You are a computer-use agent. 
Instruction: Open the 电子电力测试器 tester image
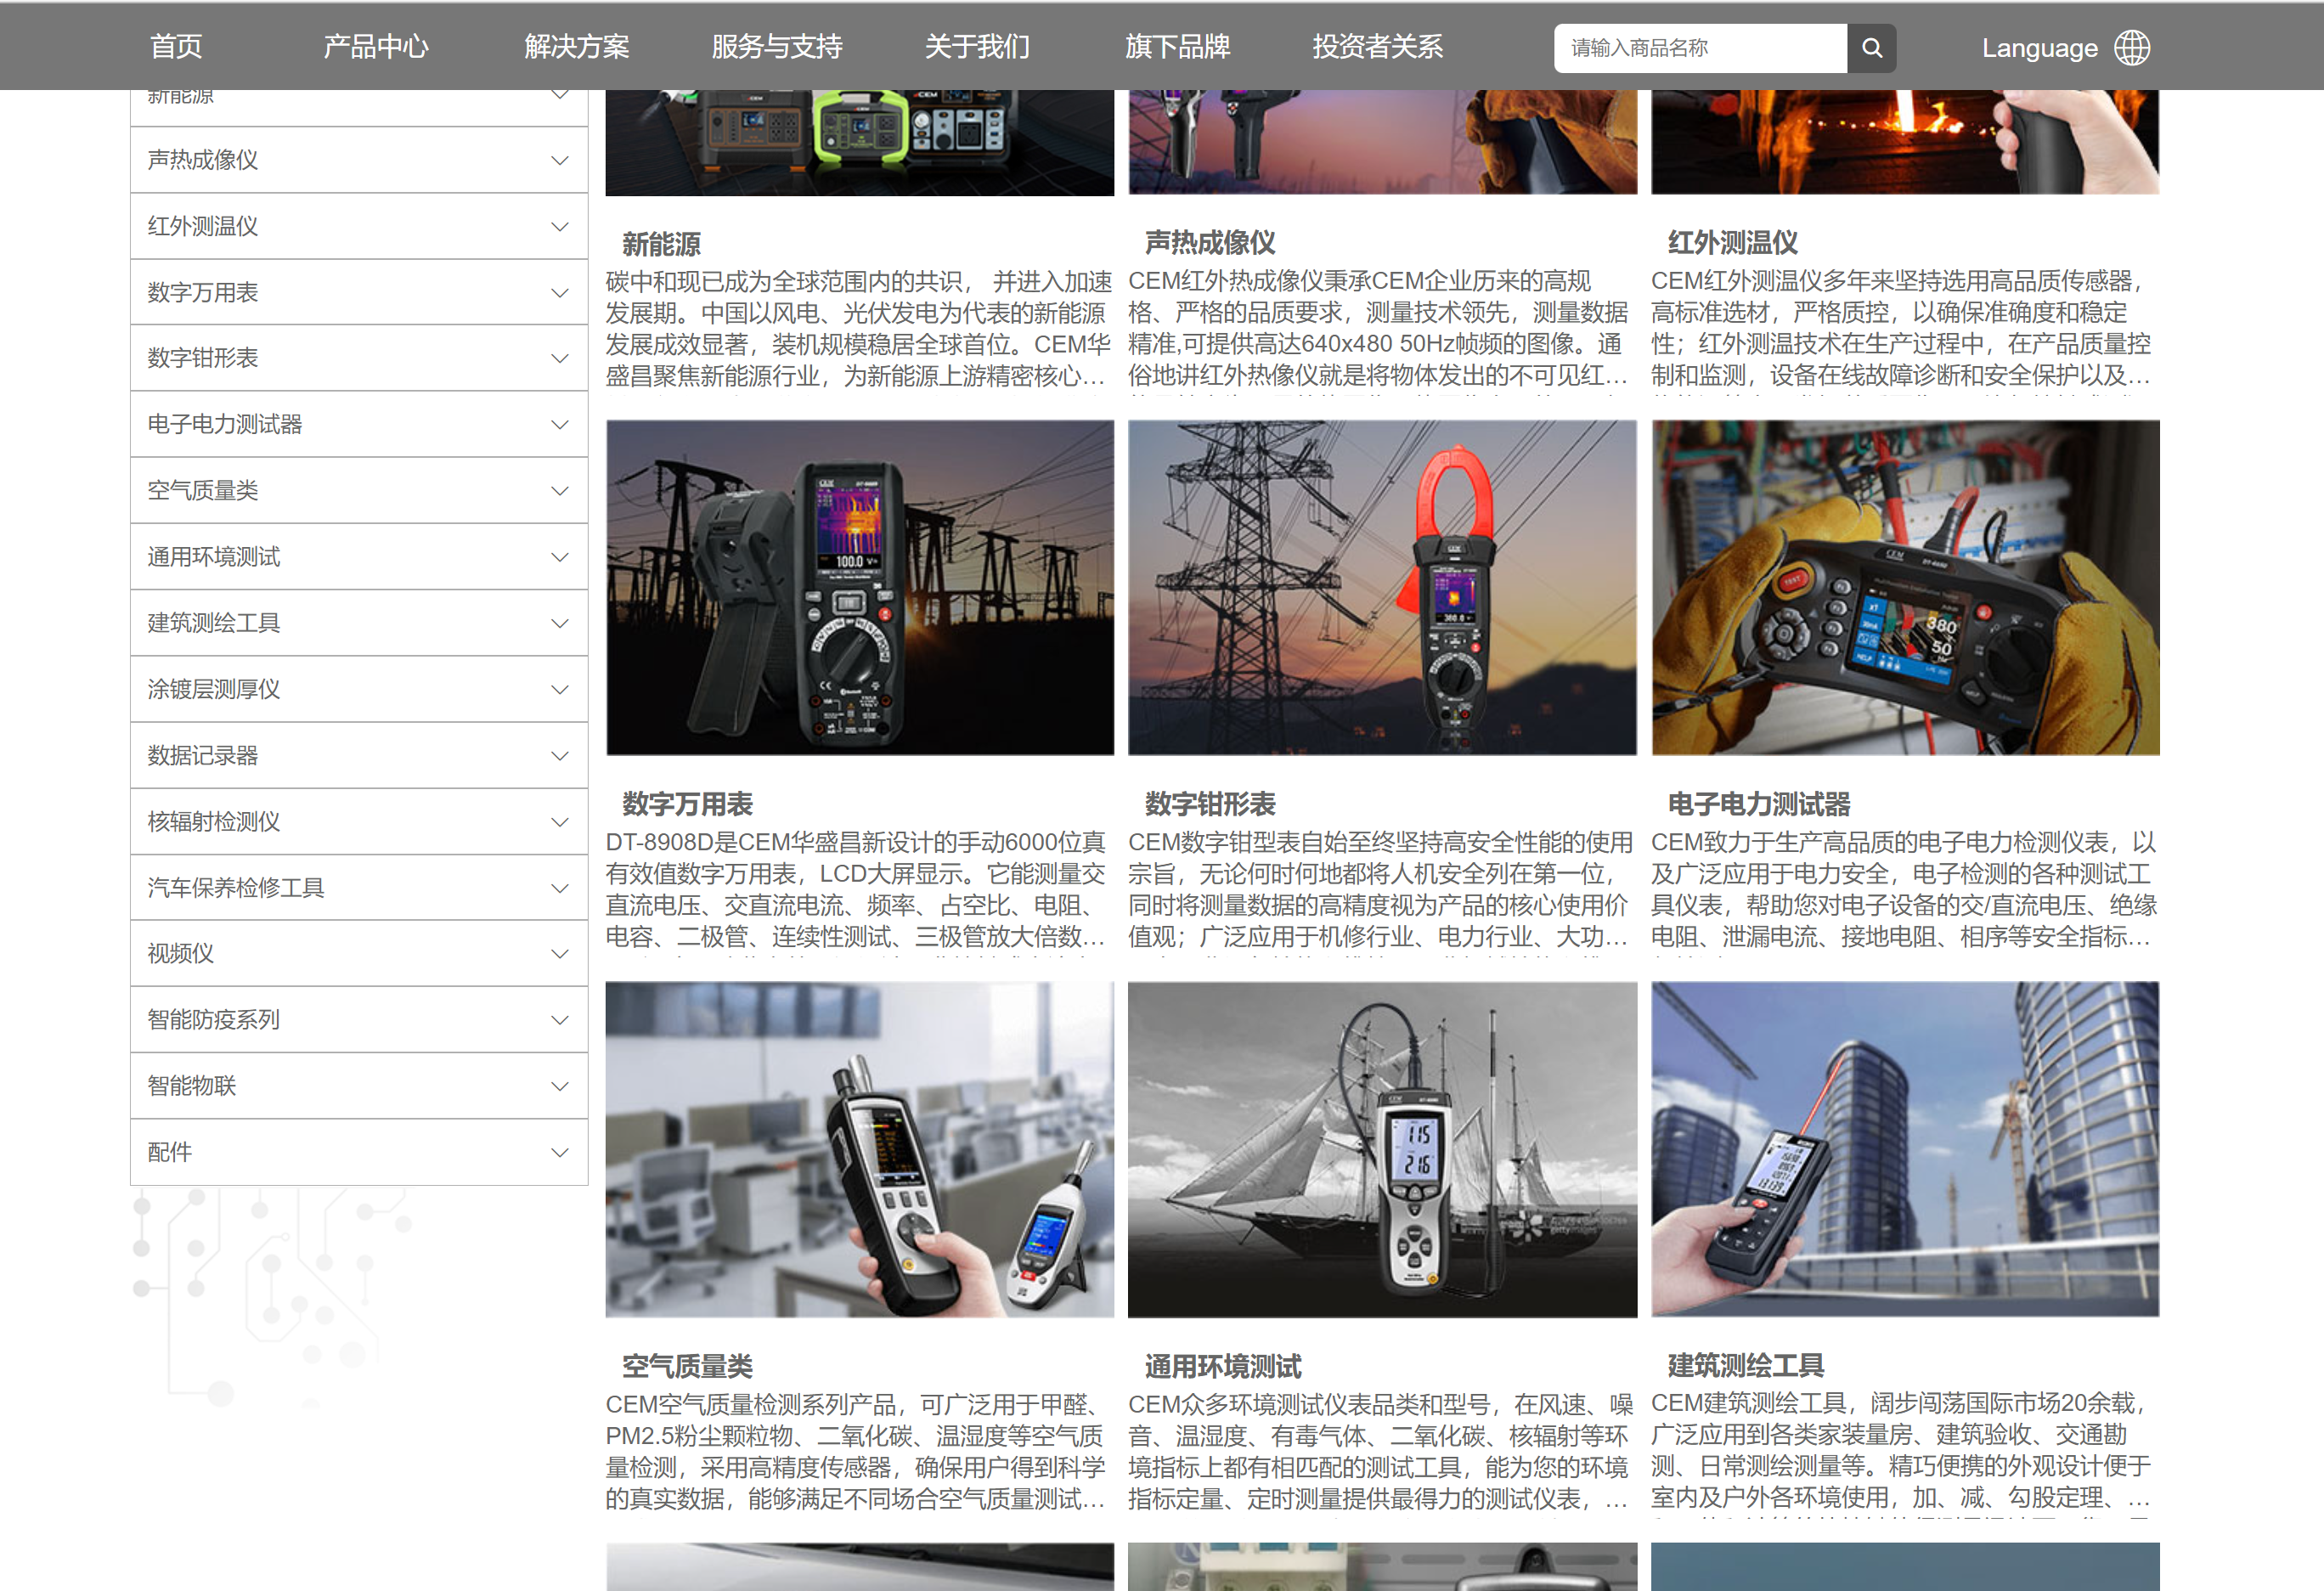tap(1905, 587)
